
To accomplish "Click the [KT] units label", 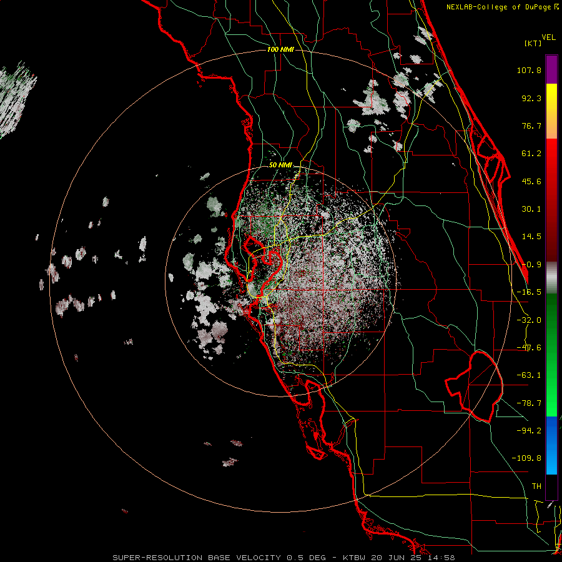I will pos(533,43).
